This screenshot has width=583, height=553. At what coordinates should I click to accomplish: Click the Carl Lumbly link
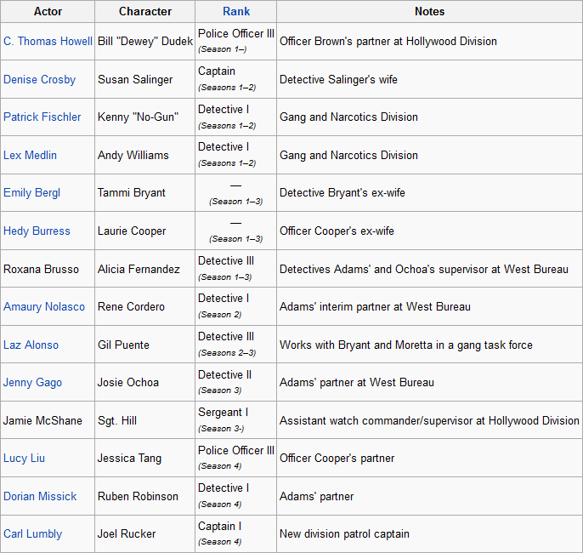(x=32, y=533)
